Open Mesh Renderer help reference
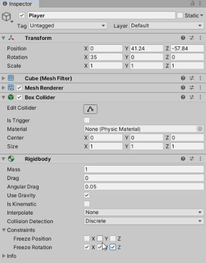The height and width of the screenshot is (263, 206). coord(183,88)
